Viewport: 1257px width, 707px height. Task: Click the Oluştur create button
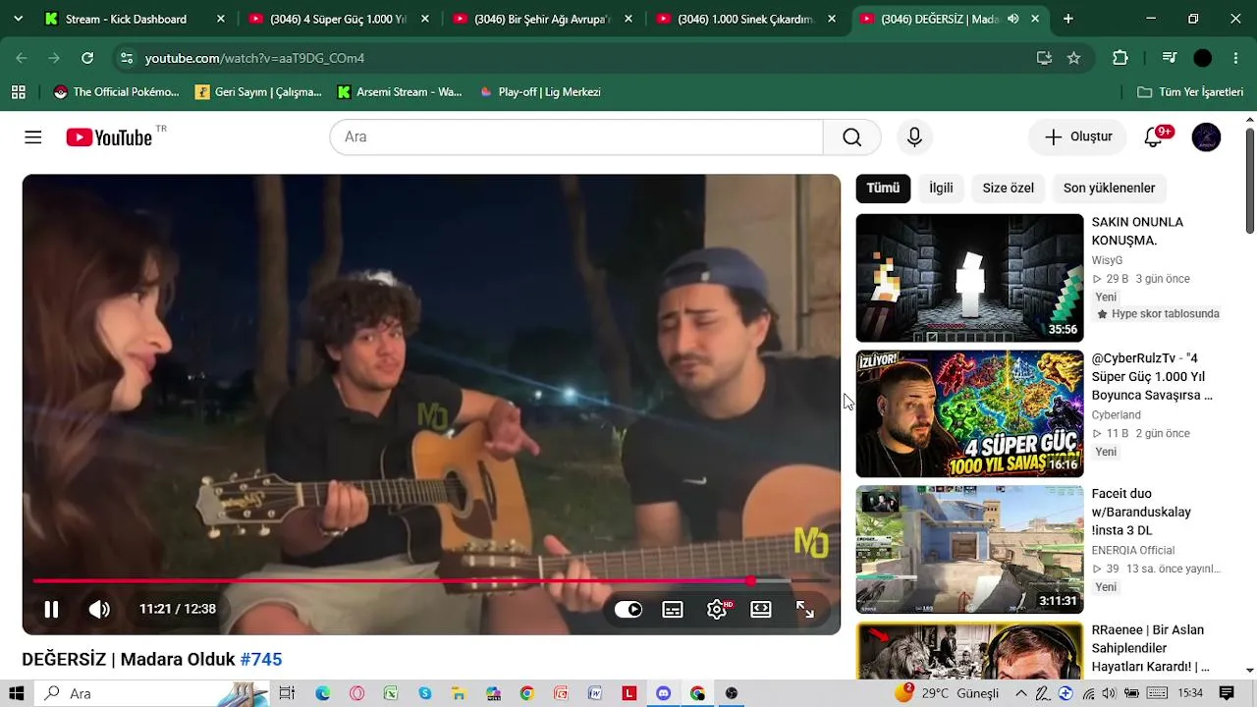[1077, 137]
